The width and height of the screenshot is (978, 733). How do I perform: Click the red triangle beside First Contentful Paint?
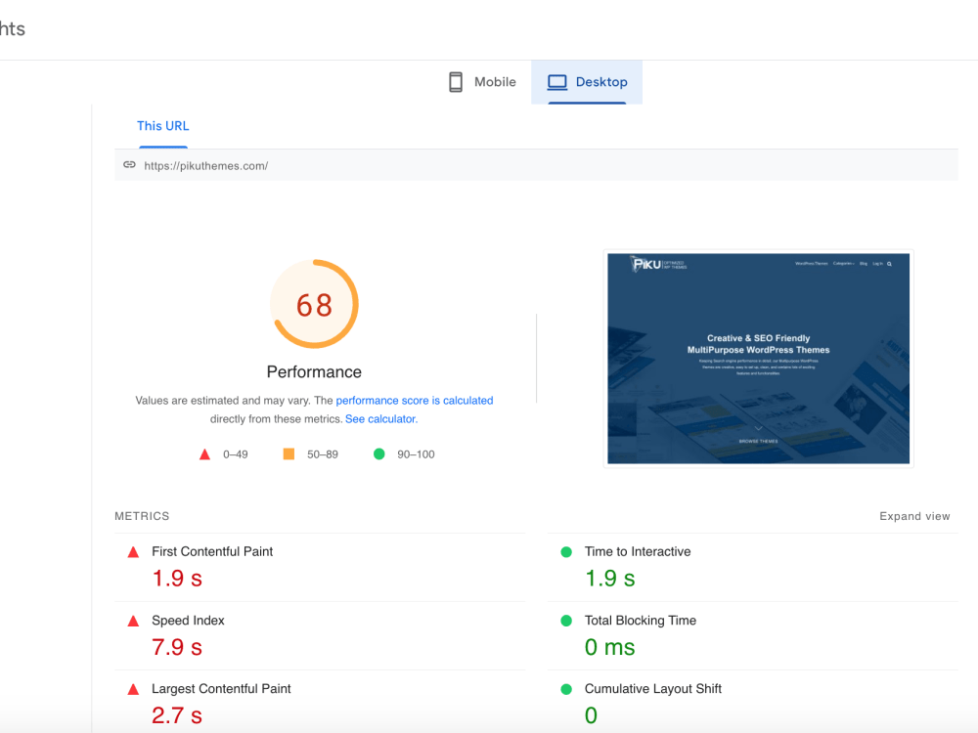[133, 552]
